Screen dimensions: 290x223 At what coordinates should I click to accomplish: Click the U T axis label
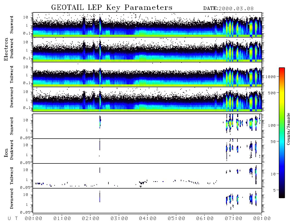click(x=13, y=219)
